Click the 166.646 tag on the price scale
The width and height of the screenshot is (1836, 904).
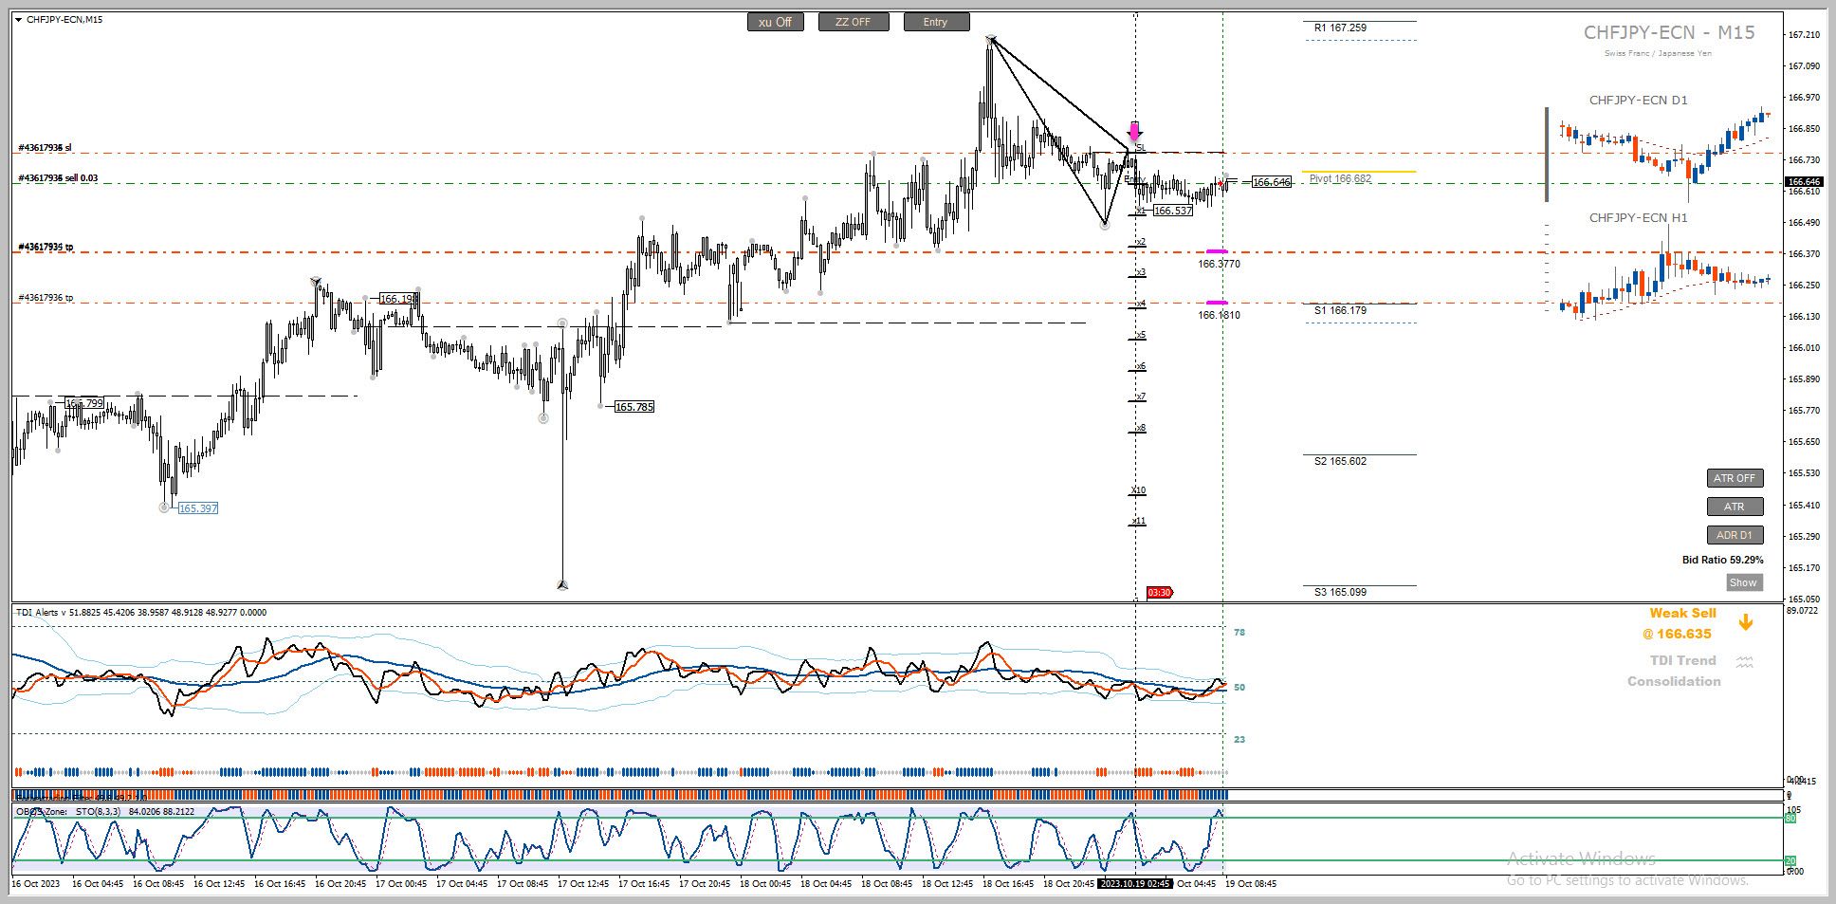click(1803, 181)
